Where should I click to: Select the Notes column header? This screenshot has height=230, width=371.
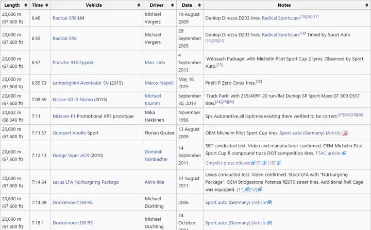tap(284, 5)
